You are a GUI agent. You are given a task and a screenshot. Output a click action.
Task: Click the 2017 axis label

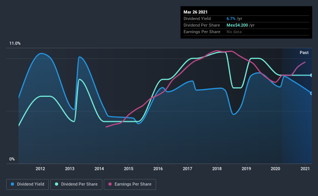(187, 169)
